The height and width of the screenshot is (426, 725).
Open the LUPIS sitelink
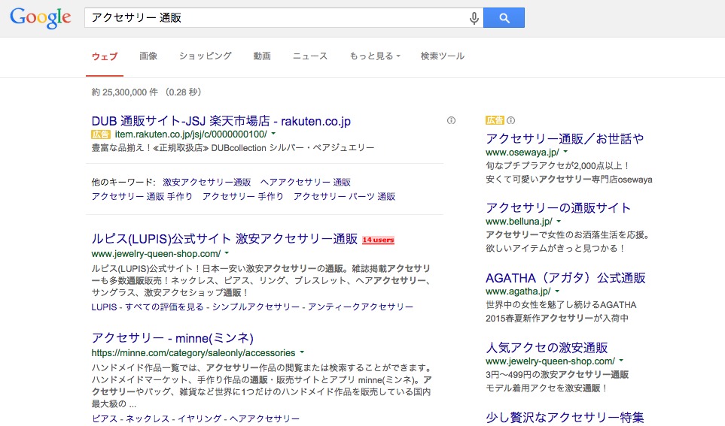104,307
